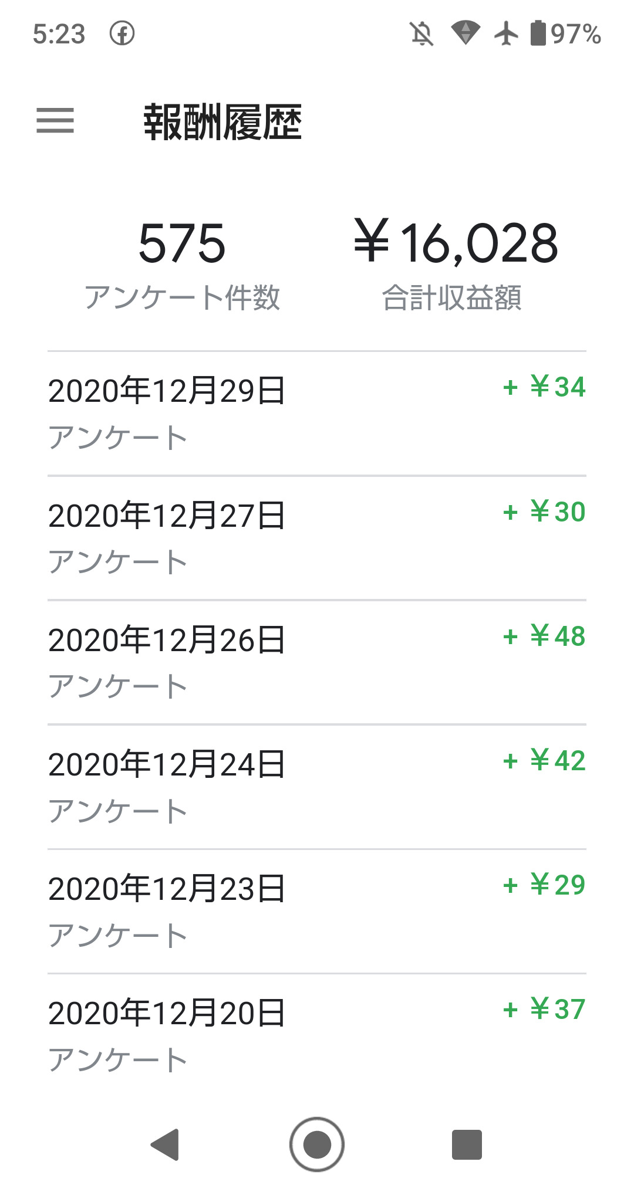Tap the Facebook notification icon
This screenshot has height=1192, width=634.
122,33
